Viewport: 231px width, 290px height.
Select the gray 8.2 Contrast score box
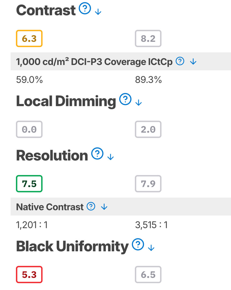point(148,39)
